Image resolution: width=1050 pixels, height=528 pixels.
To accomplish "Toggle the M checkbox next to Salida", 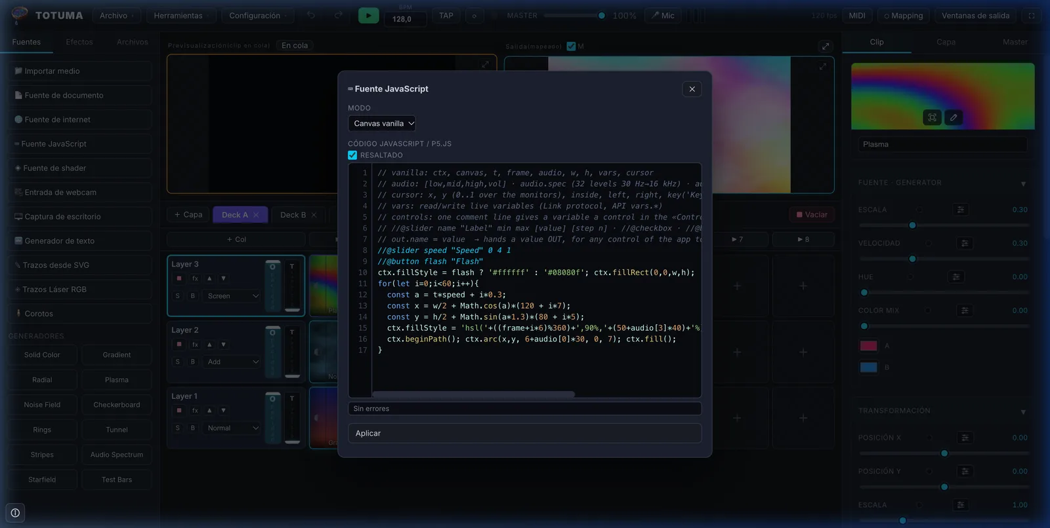I will click(x=571, y=47).
